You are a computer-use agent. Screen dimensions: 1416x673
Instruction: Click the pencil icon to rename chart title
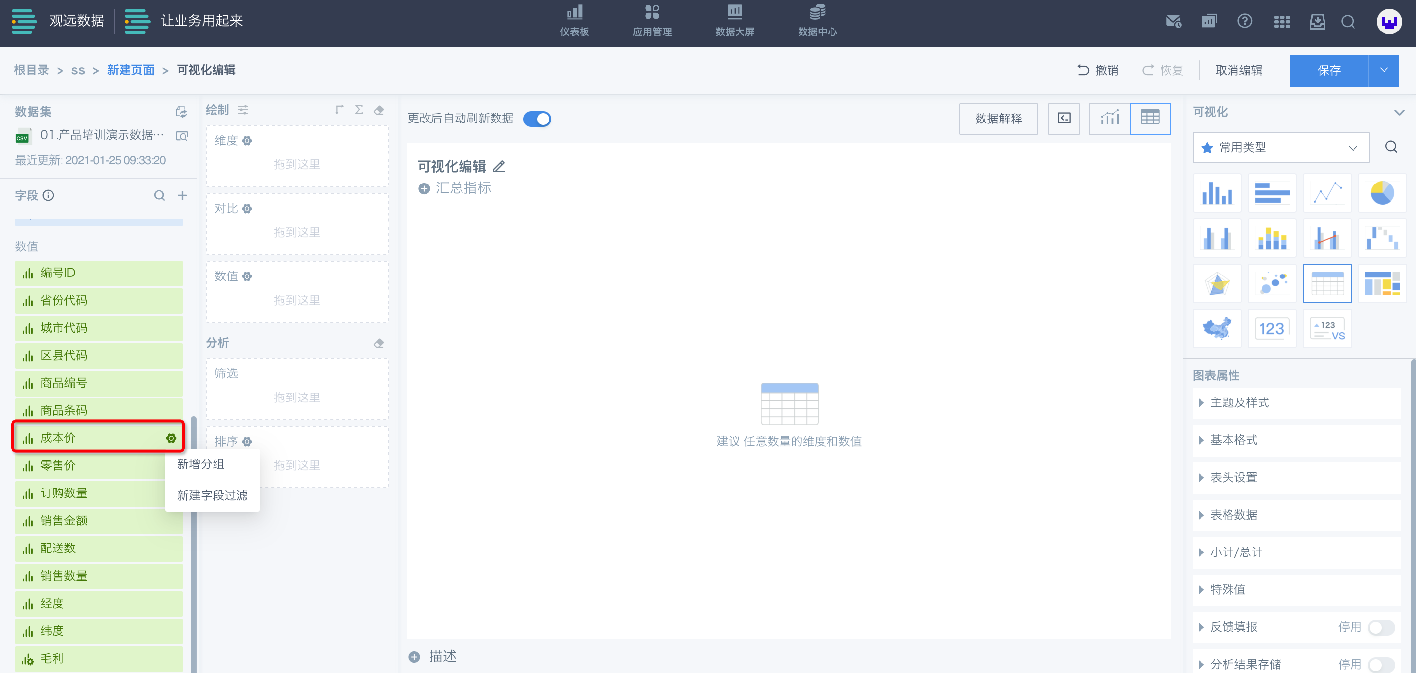click(x=498, y=167)
